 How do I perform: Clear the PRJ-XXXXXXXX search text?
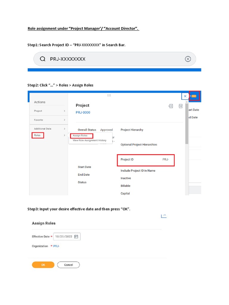pyautogui.click(x=188, y=59)
